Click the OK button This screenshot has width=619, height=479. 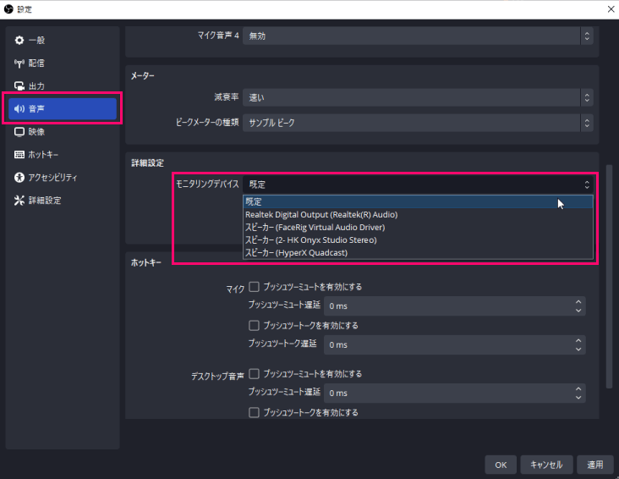(x=501, y=465)
